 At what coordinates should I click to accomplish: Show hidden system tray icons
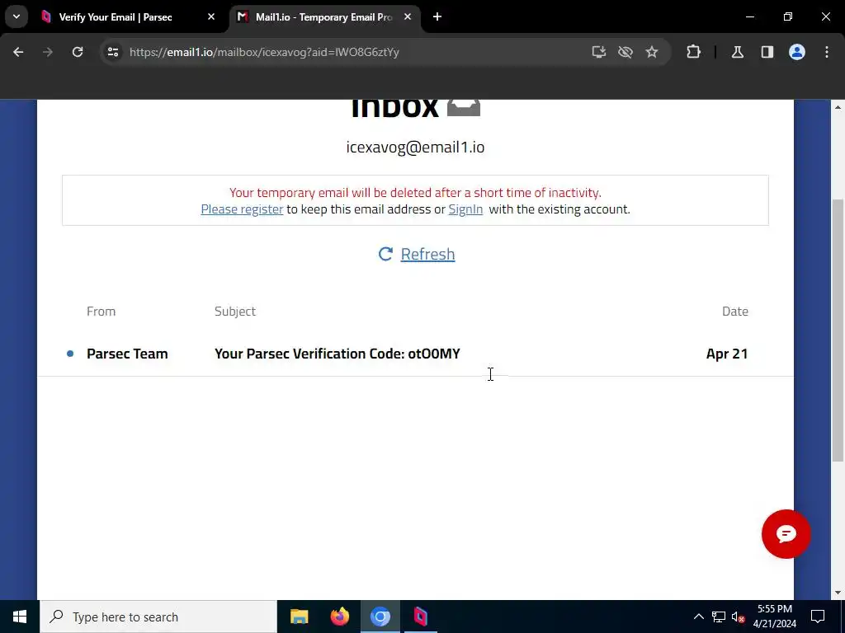(698, 617)
